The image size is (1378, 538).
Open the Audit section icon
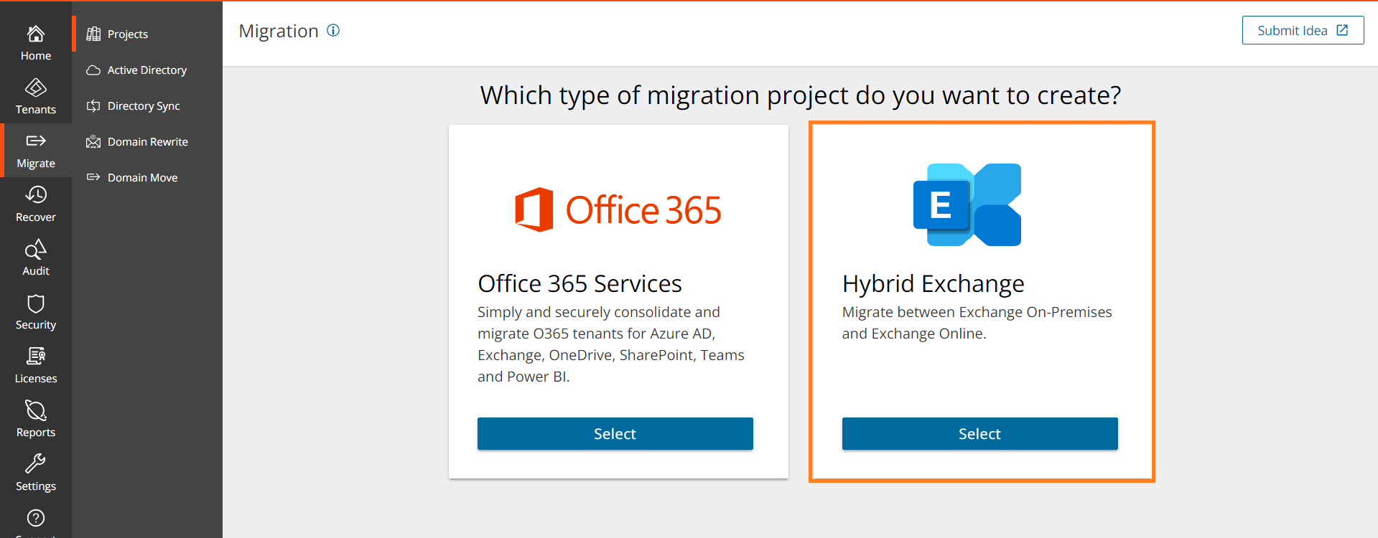click(36, 249)
